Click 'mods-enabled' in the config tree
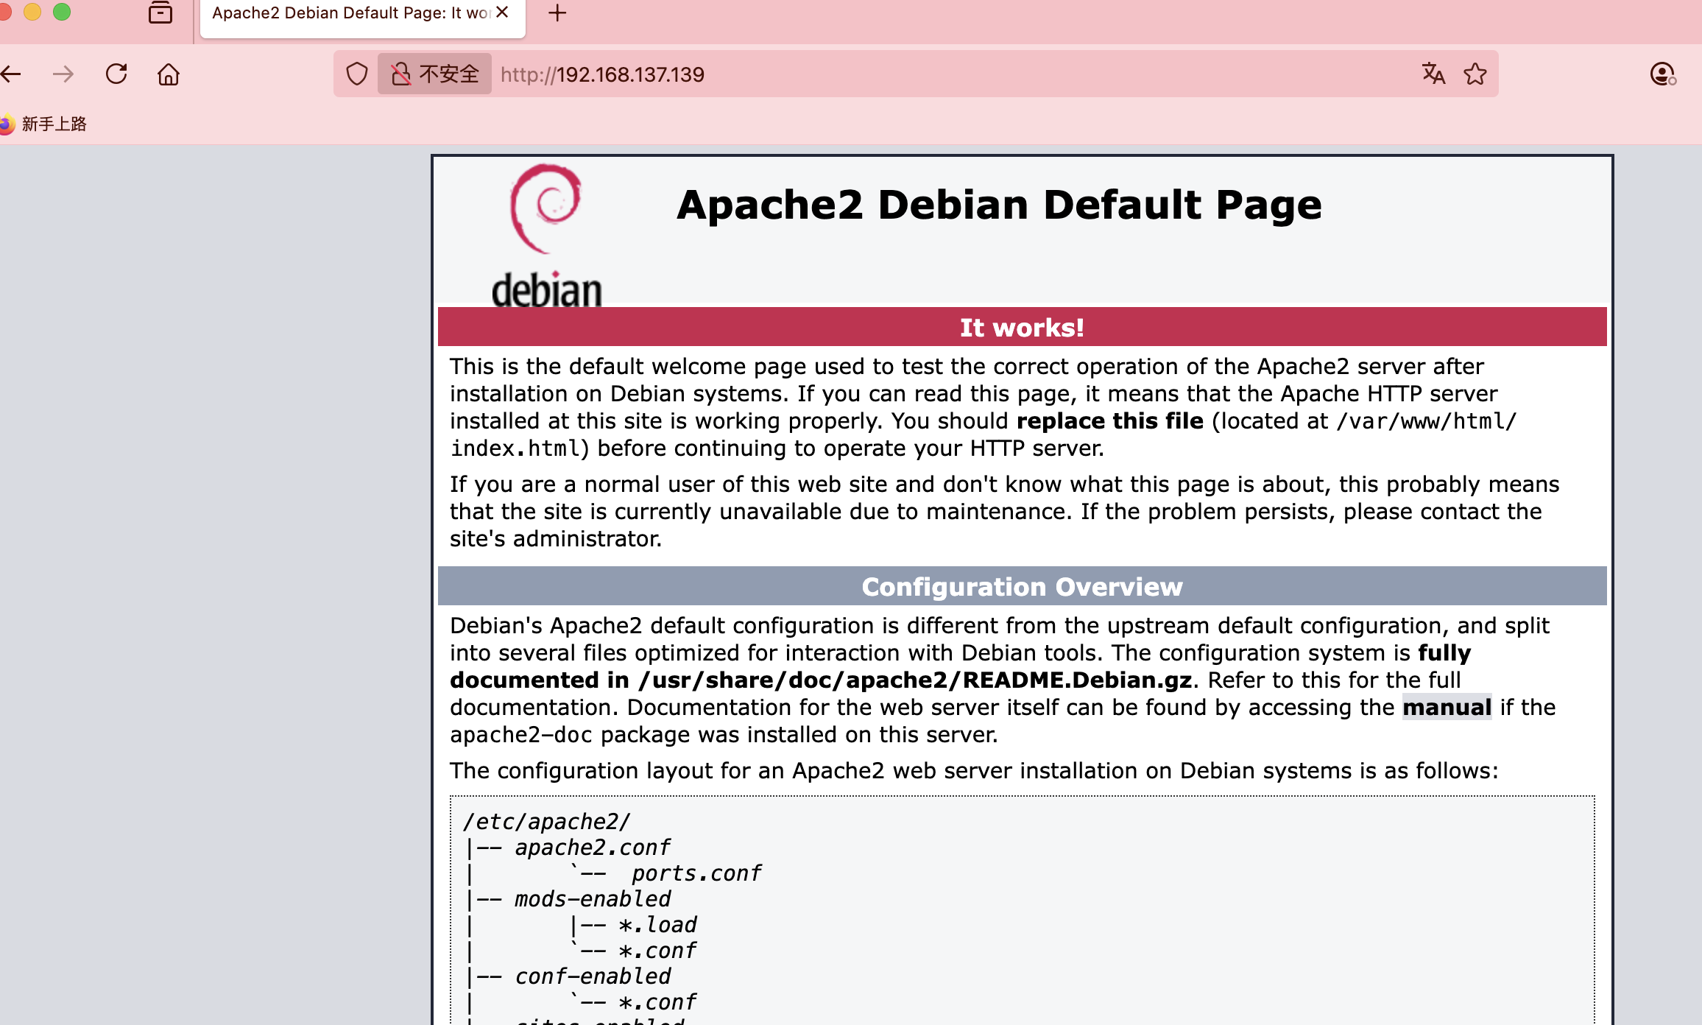This screenshot has height=1025, width=1702. (x=593, y=899)
